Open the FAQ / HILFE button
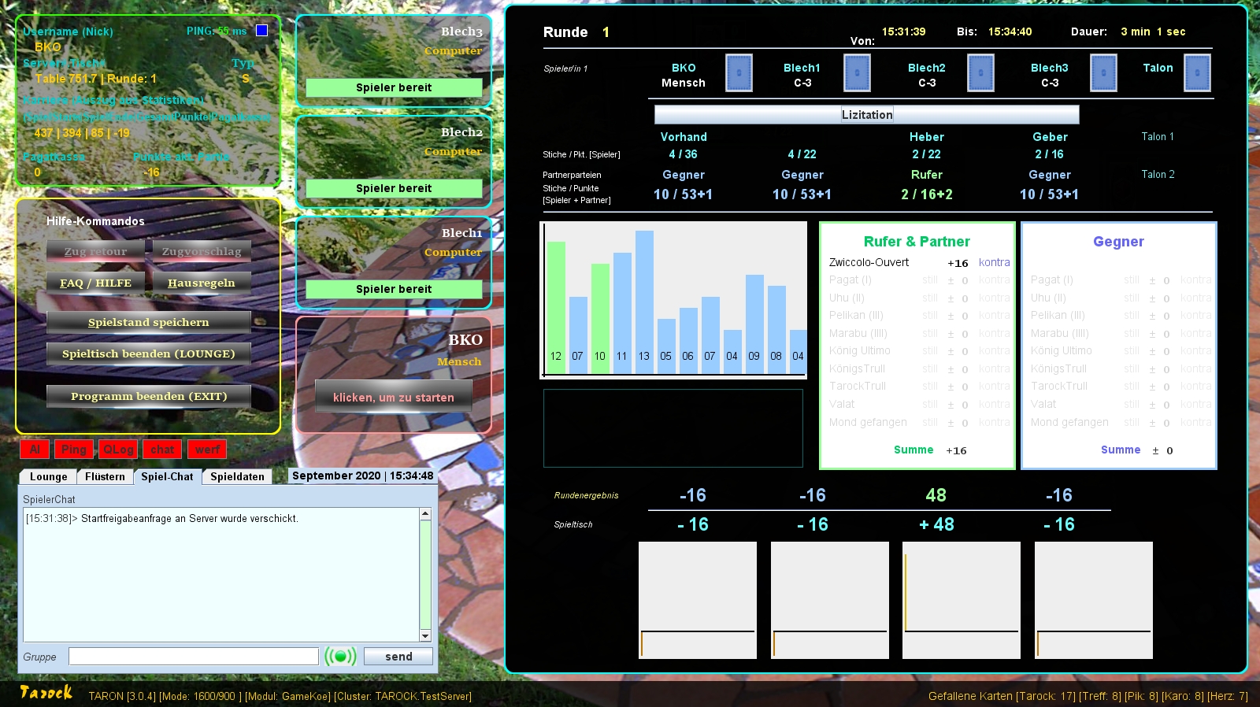The width and height of the screenshot is (1260, 707). point(95,283)
